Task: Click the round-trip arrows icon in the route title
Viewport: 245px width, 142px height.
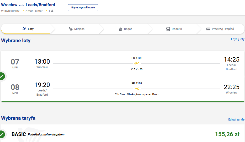Action: [22, 5]
